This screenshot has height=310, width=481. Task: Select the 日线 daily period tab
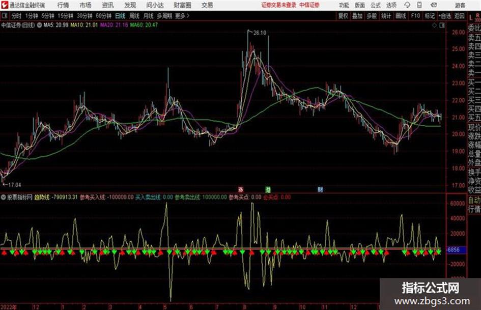point(120,16)
